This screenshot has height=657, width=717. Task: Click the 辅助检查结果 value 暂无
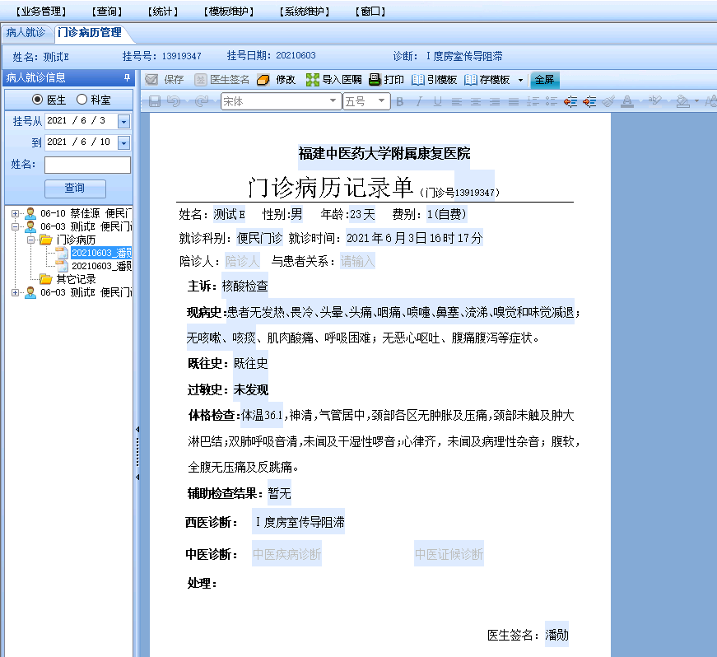click(x=279, y=493)
